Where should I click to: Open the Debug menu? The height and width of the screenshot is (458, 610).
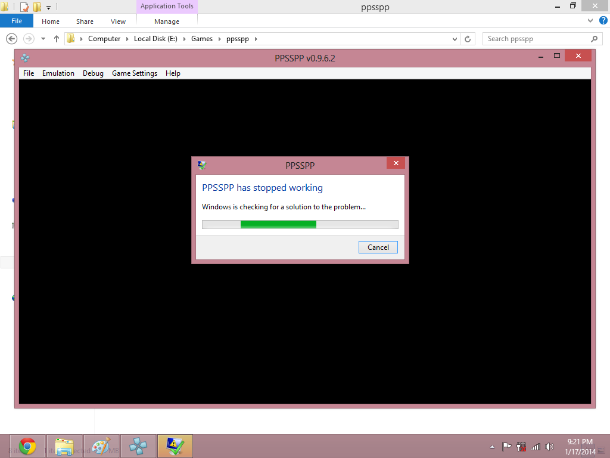(93, 73)
